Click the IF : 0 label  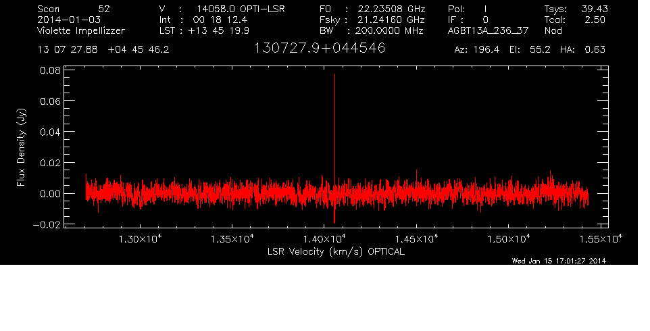point(468,20)
